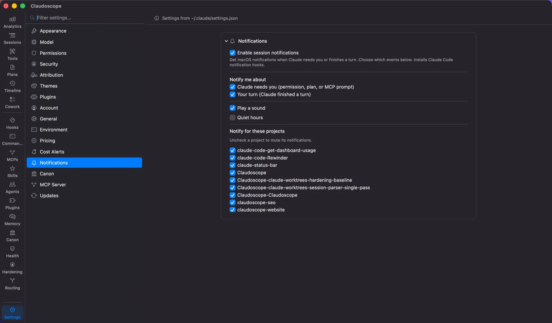Open the Agents view in the sidebar
Image resolution: width=552 pixels, height=323 pixels.
coord(12,188)
